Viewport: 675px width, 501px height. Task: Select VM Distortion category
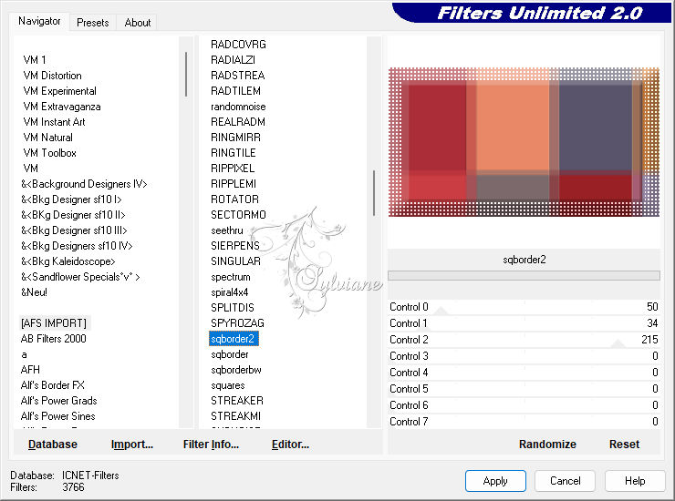(53, 76)
